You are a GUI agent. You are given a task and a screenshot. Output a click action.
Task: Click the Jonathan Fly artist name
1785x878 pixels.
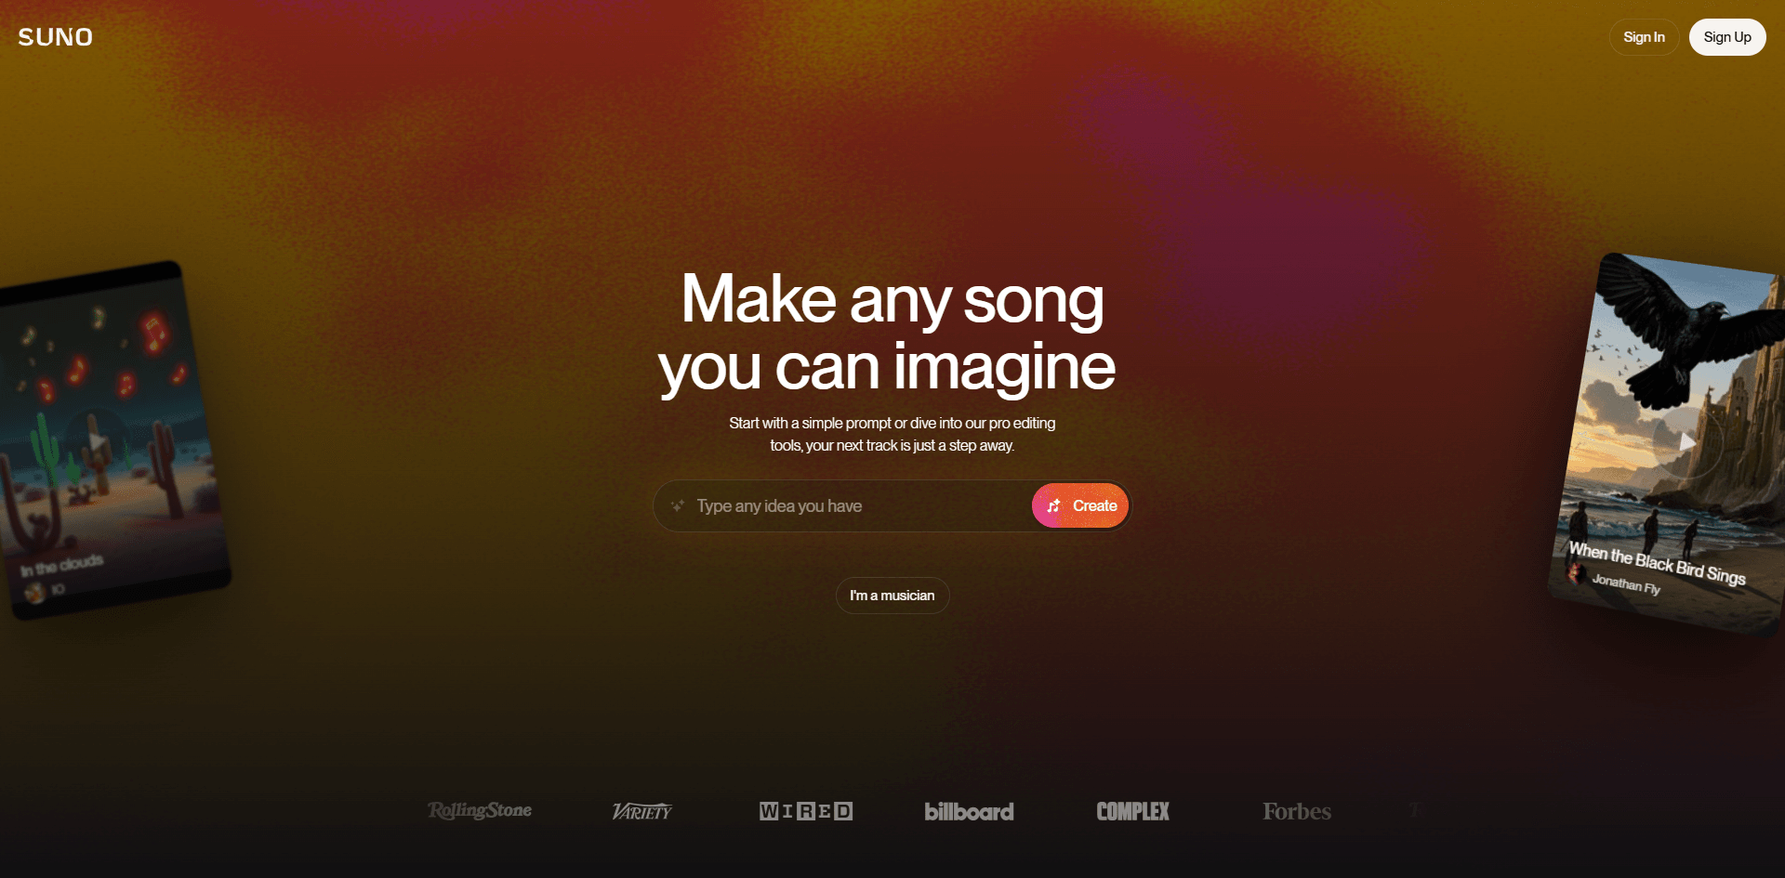1626,583
